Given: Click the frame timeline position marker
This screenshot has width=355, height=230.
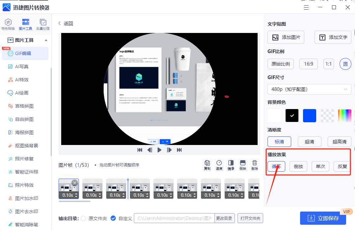Looking at the screenshot, I should pyautogui.click(x=128, y=189).
